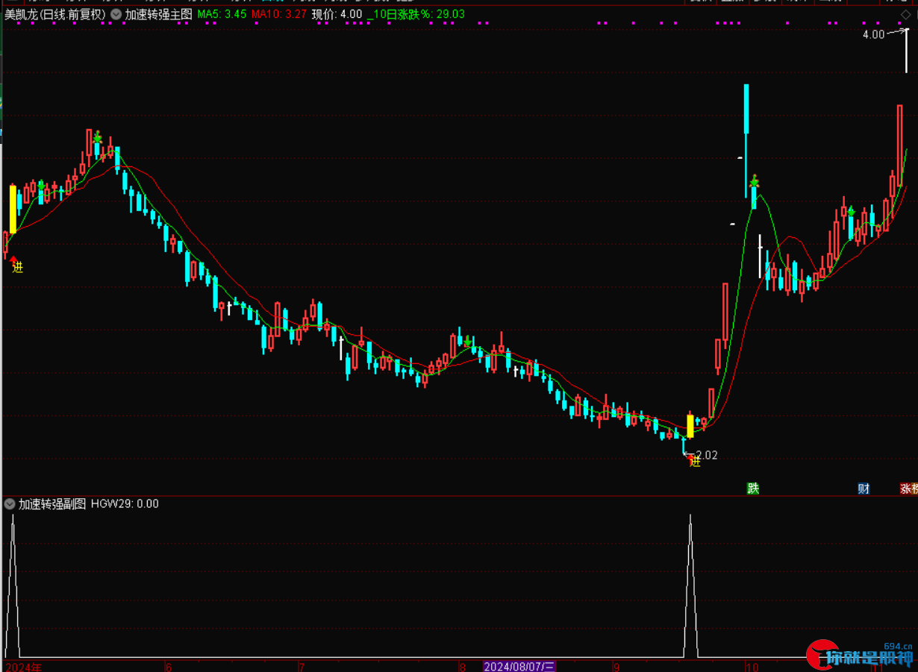The image size is (918, 672).
Task: Click the 进 signal beside the 2.02 low
Action: click(x=696, y=462)
